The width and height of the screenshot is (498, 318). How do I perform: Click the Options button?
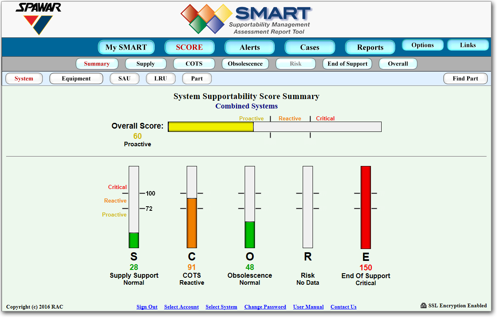coord(422,45)
